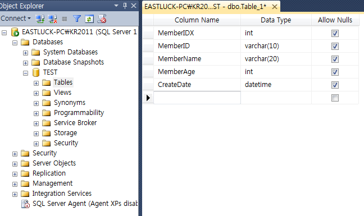Click the Views folder icon
The height and width of the screenshot is (216, 364).
pyautogui.click(x=47, y=93)
